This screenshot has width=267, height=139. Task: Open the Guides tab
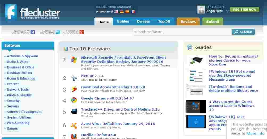[x=123, y=21]
